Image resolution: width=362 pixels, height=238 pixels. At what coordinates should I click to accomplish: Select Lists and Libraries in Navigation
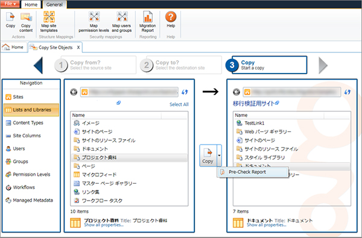click(x=31, y=110)
